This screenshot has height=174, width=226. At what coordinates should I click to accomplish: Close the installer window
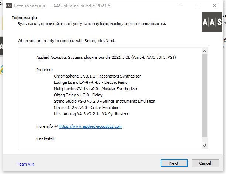pyautogui.click(x=215, y=6)
